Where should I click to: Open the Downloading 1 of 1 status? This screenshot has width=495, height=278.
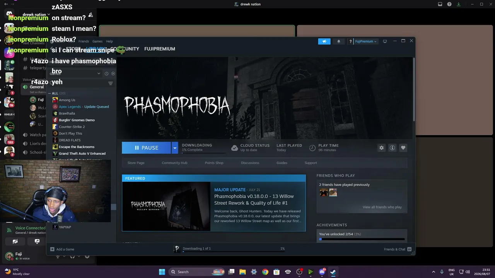196,249
